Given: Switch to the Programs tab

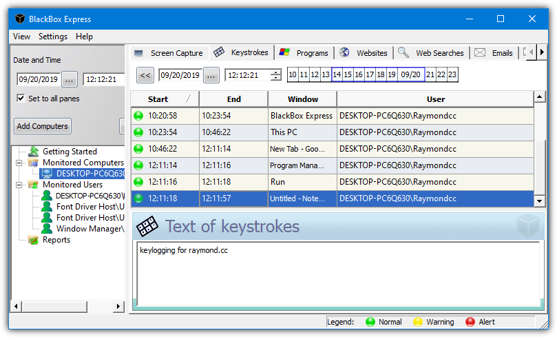Looking at the screenshot, I should [305, 53].
